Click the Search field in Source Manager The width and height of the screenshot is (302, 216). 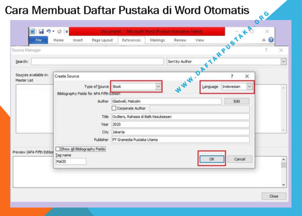coord(98,61)
